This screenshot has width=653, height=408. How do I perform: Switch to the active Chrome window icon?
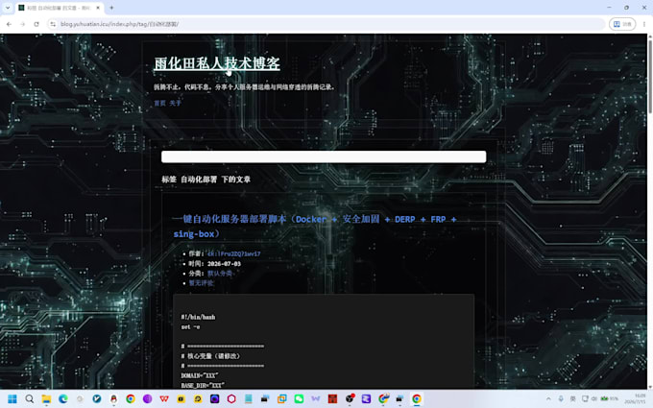pyautogui.click(x=417, y=398)
